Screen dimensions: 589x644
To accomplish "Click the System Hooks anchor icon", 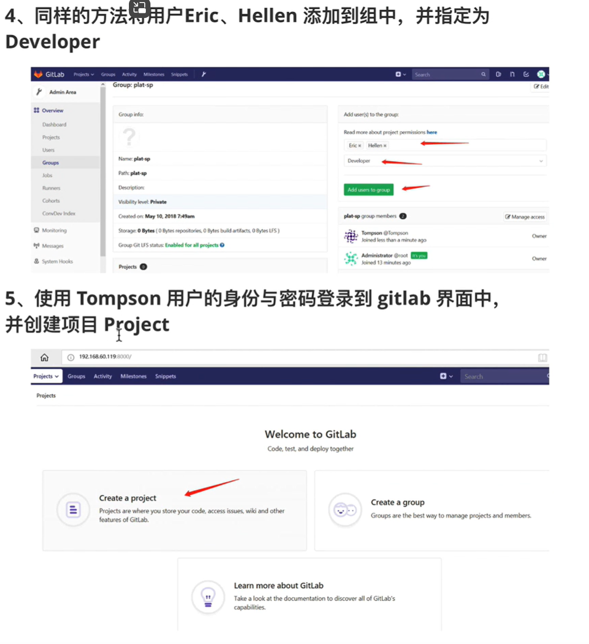I will 36,261.
